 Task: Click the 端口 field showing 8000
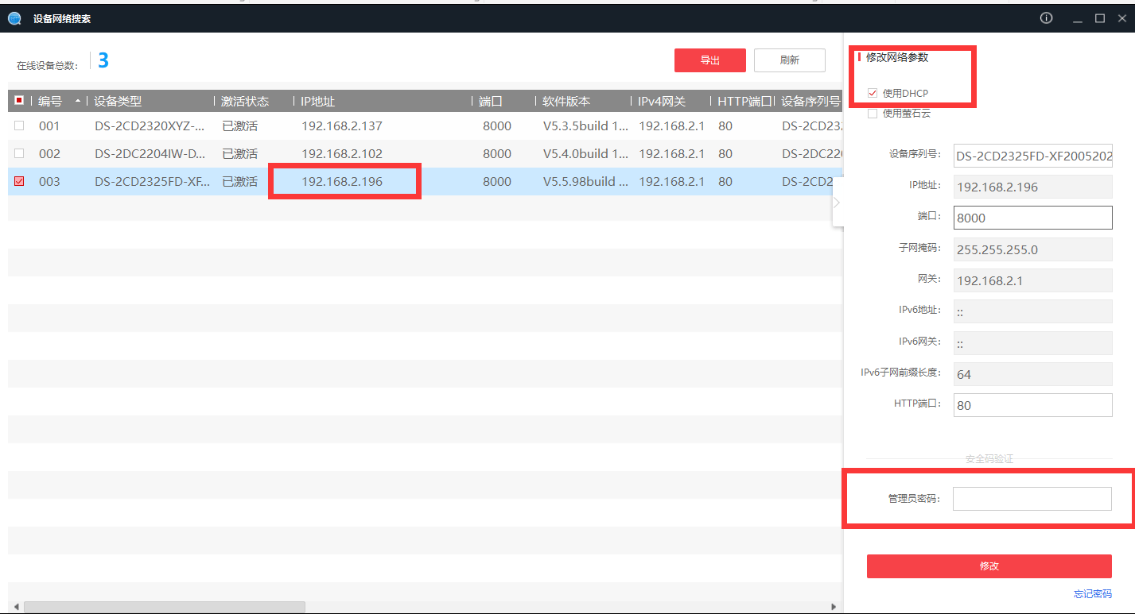coord(1032,218)
